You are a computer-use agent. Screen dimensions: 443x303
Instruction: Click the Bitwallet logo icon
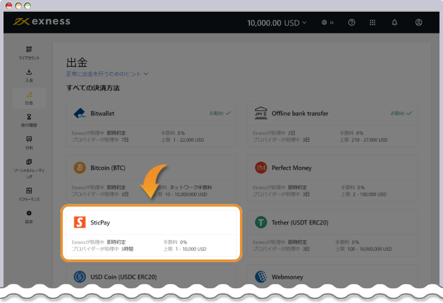(x=80, y=114)
